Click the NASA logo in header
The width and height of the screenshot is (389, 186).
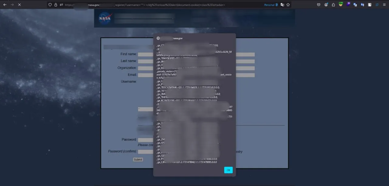[105, 18]
